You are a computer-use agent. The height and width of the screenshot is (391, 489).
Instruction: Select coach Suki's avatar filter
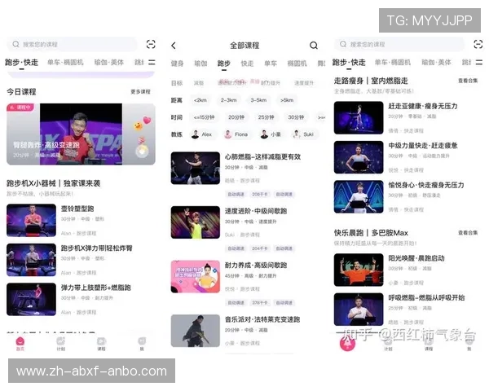tap(297, 134)
